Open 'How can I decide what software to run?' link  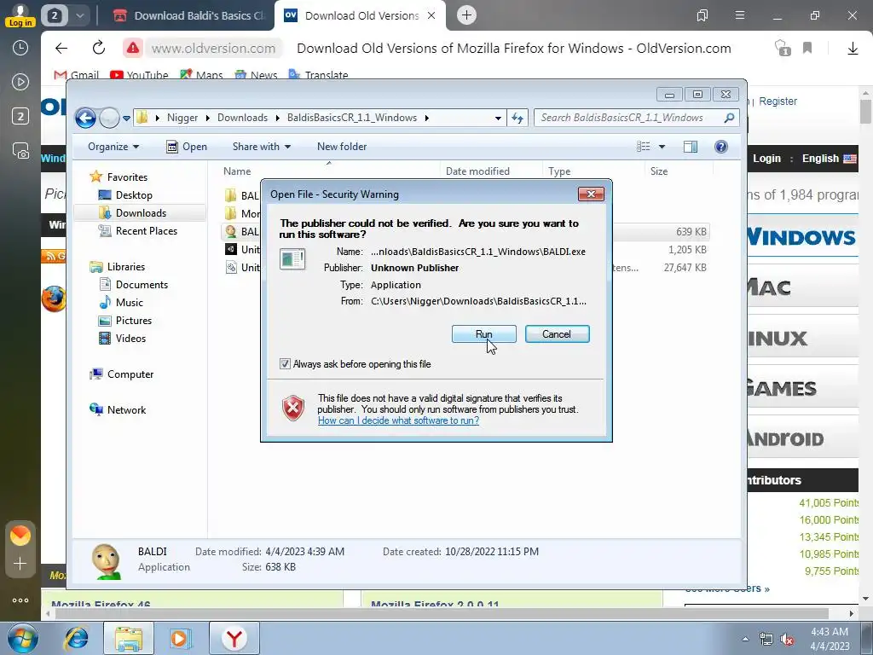point(399,420)
